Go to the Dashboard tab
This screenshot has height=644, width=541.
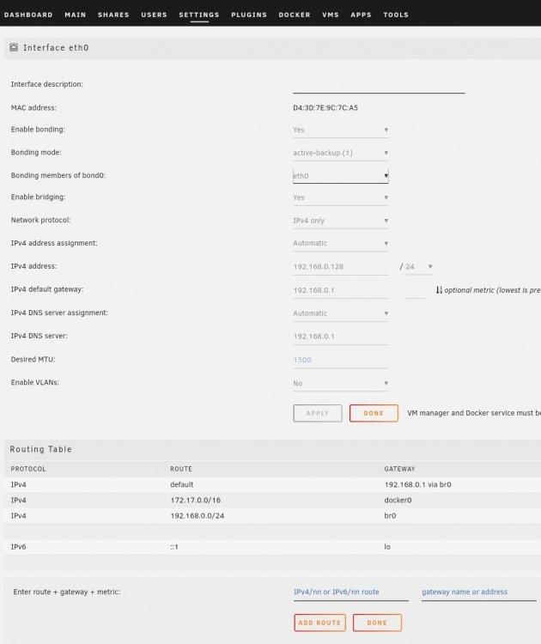[28, 15]
